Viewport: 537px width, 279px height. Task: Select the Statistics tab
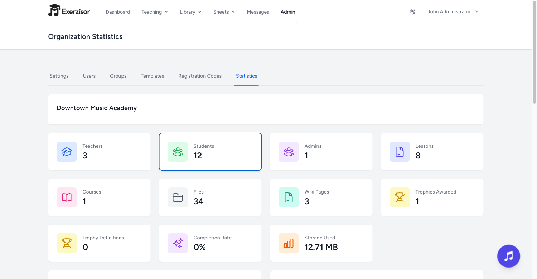(x=246, y=76)
